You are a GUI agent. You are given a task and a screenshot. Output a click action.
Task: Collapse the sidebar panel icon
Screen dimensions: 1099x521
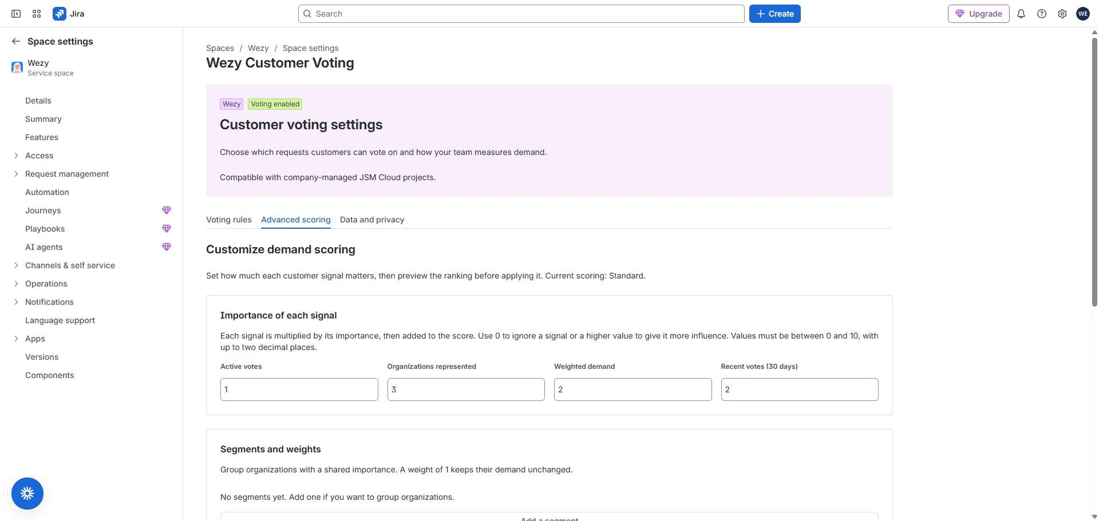click(x=16, y=14)
